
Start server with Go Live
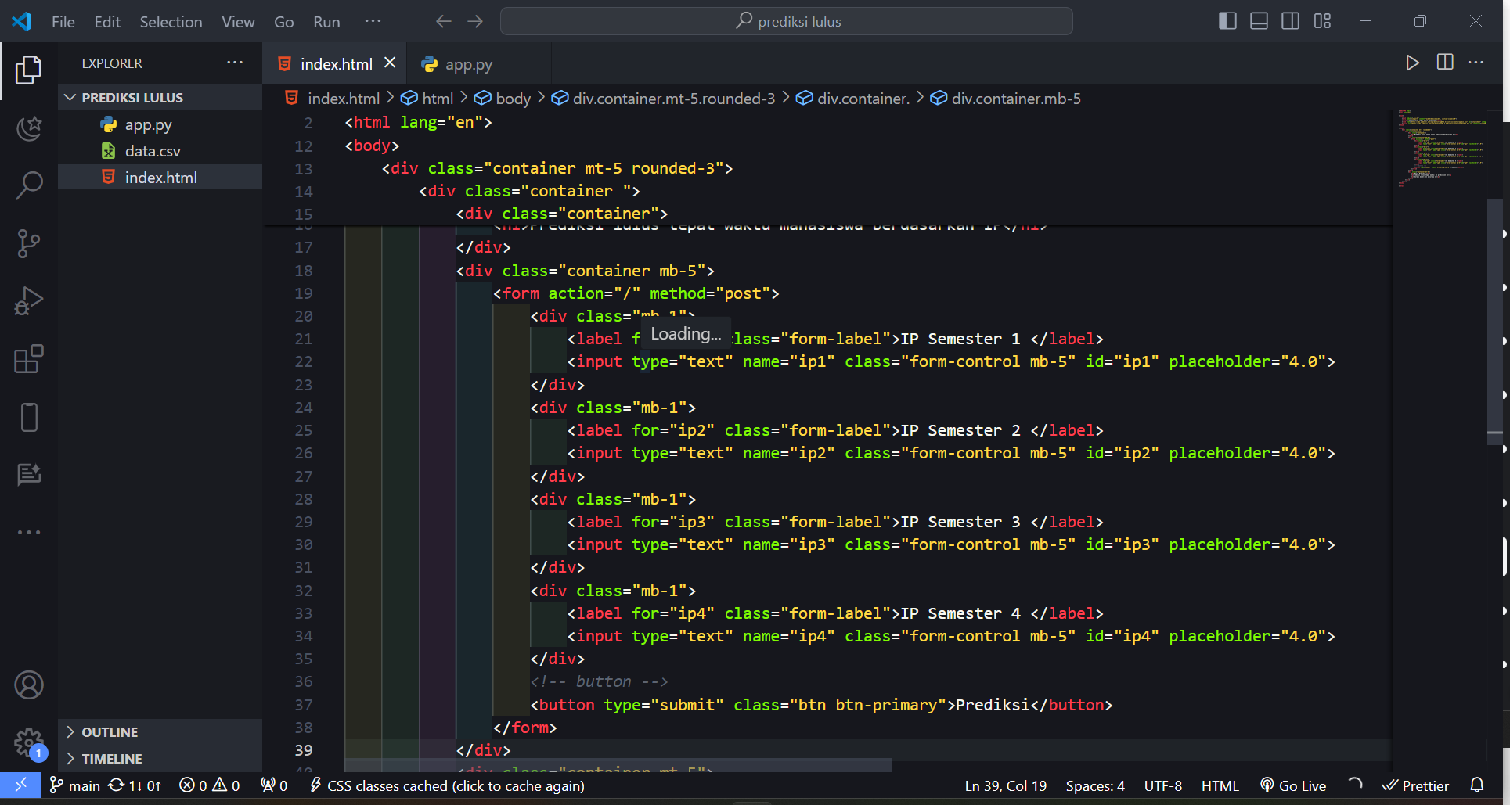pos(1292,785)
